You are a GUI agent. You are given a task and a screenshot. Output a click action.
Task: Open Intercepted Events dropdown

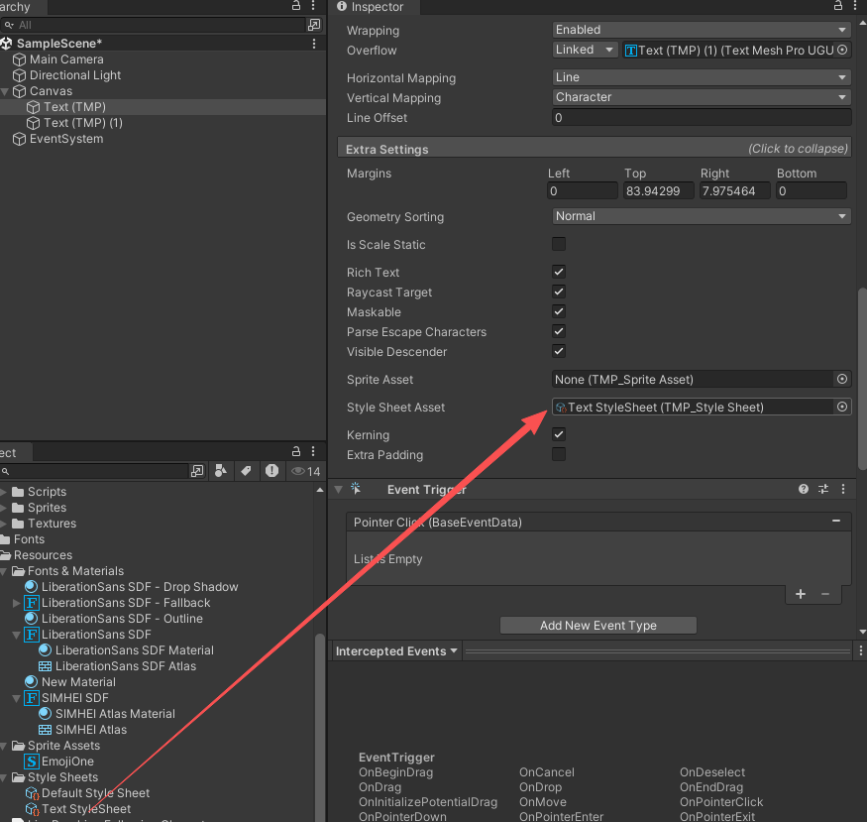396,651
